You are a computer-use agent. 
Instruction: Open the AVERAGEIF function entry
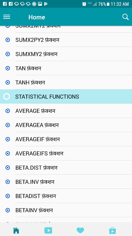[x=66, y=139]
